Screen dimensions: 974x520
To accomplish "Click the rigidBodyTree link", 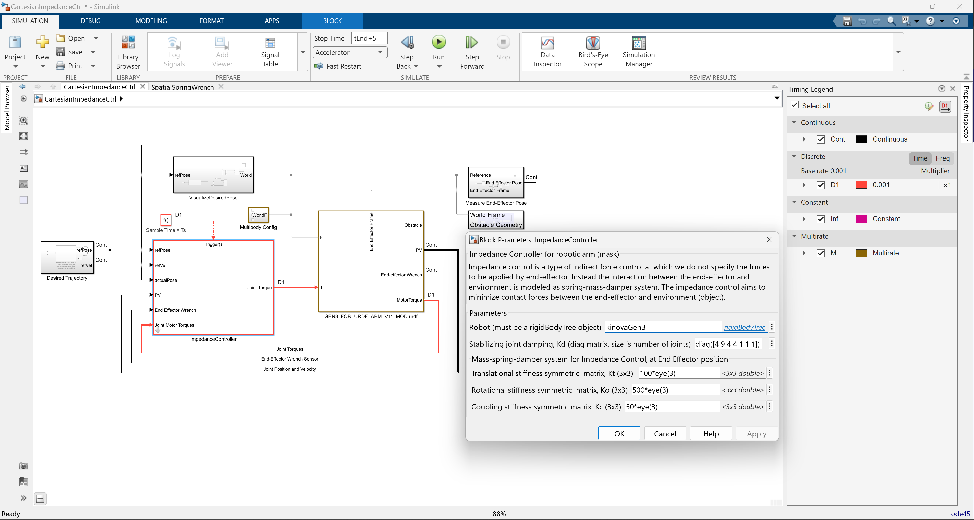I will pyautogui.click(x=744, y=327).
